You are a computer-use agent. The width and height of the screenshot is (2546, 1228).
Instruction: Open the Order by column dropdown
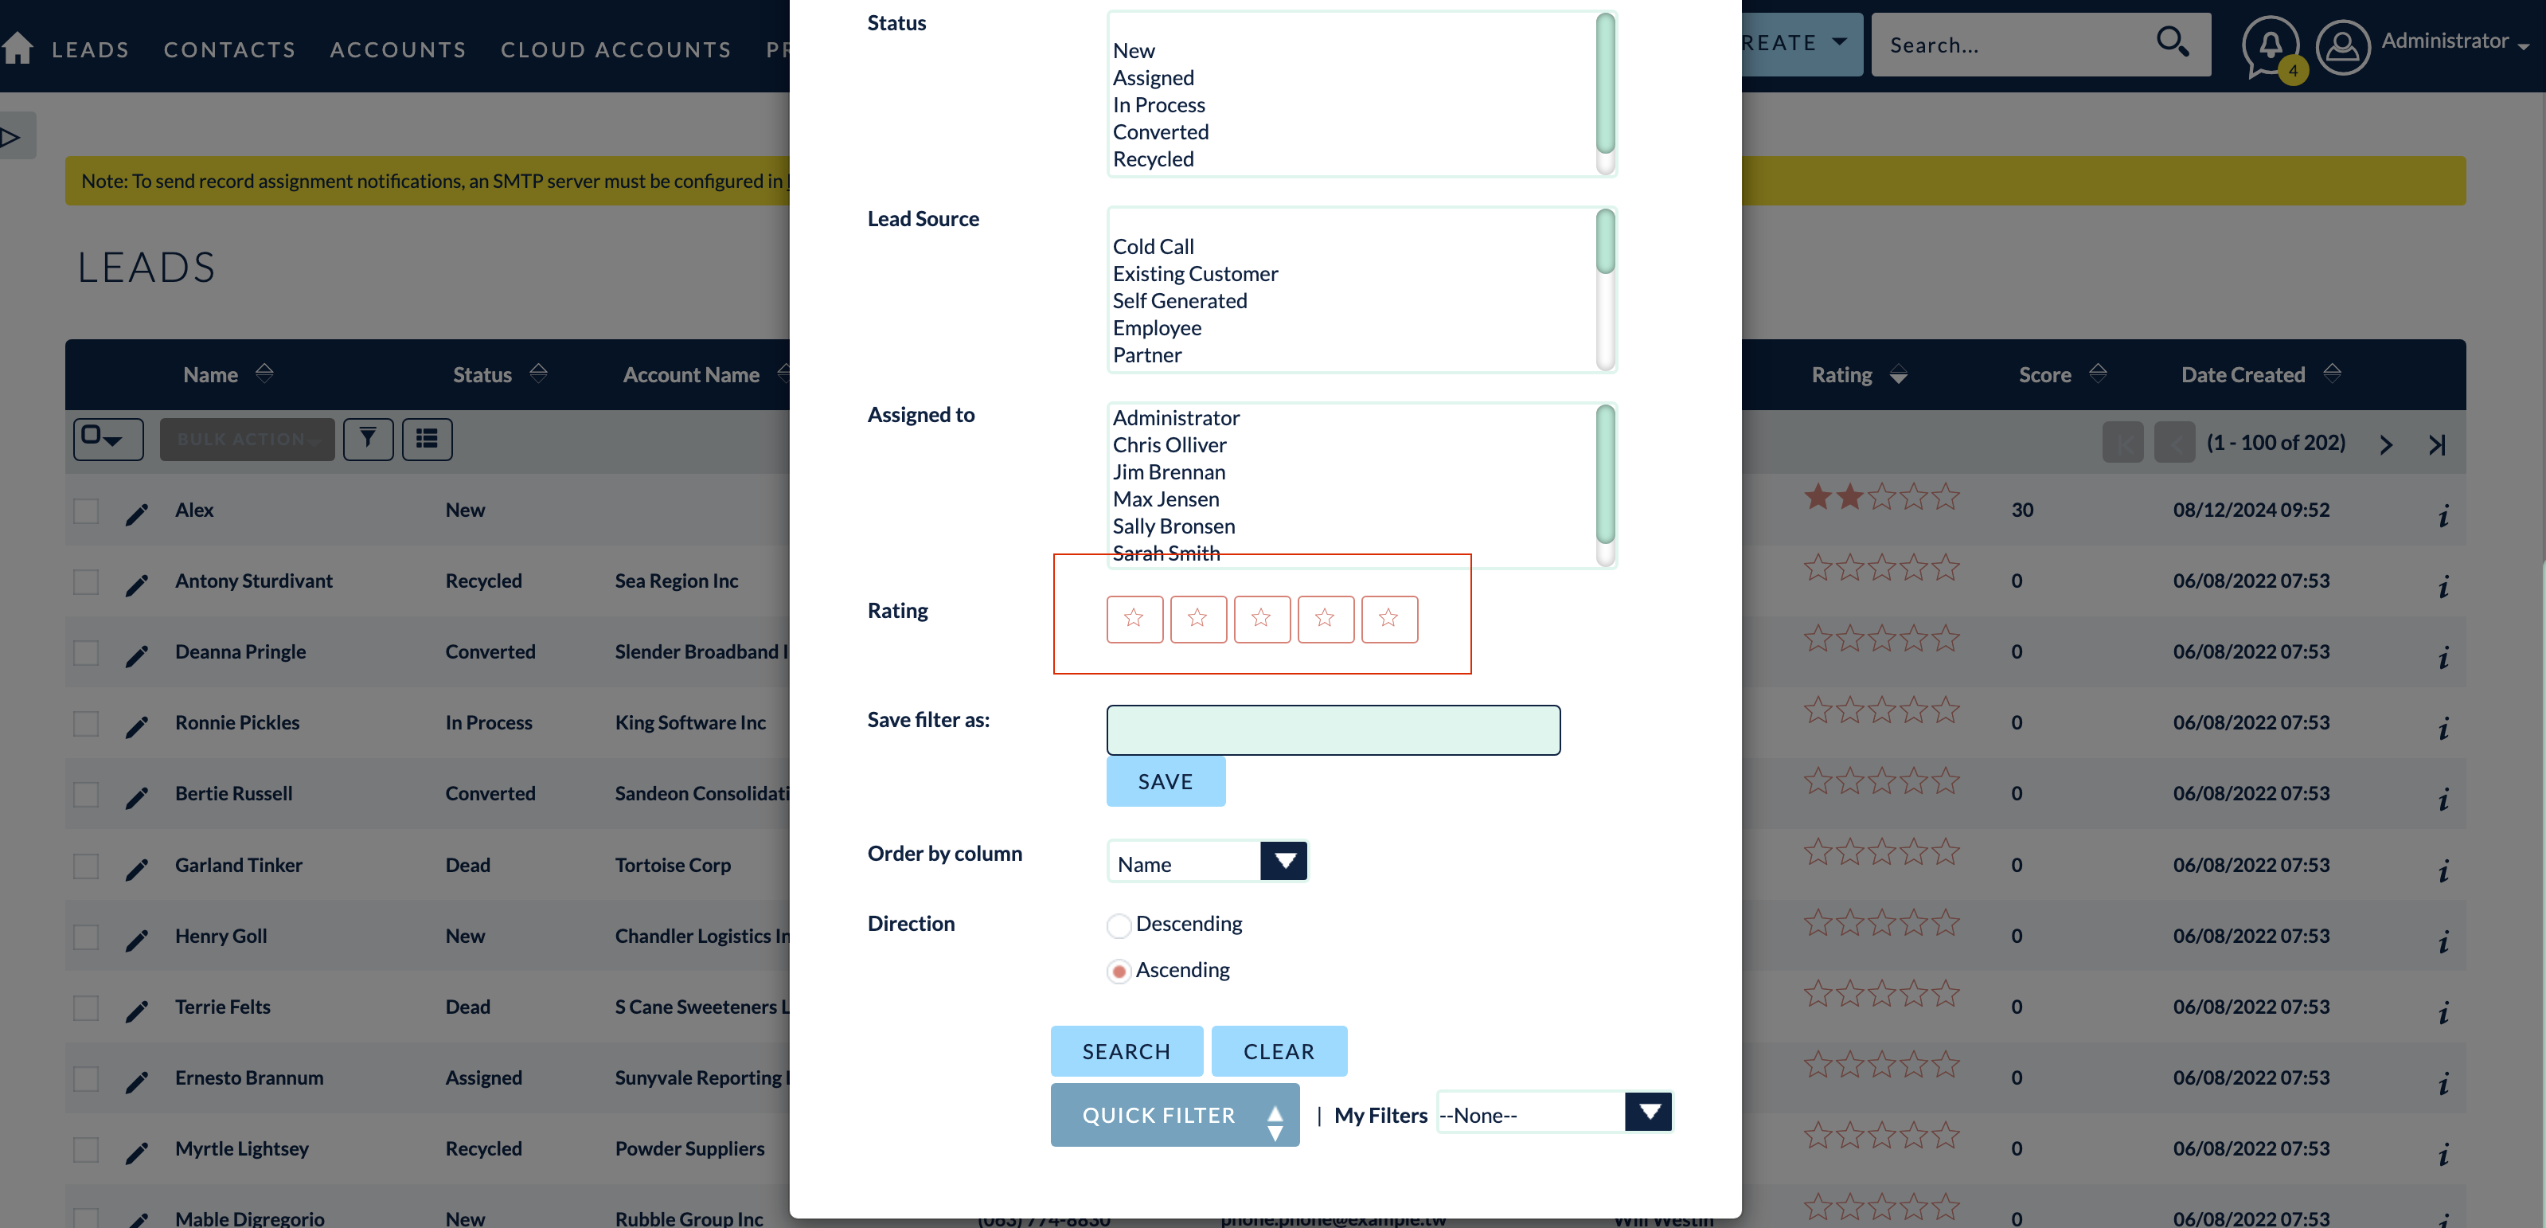[x=1283, y=861]
